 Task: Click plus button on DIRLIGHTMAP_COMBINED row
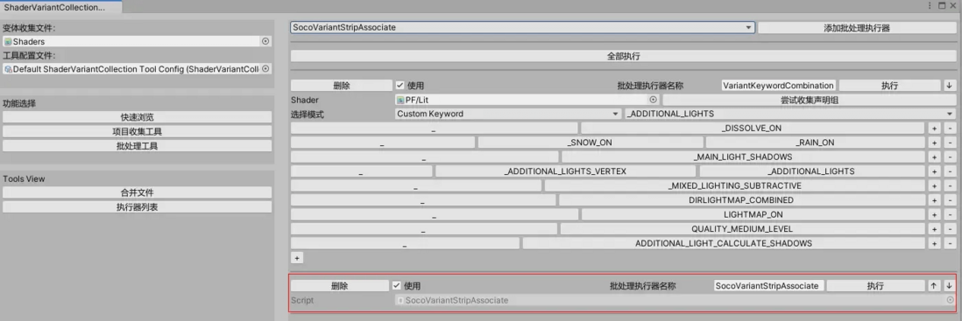(934, 200)
